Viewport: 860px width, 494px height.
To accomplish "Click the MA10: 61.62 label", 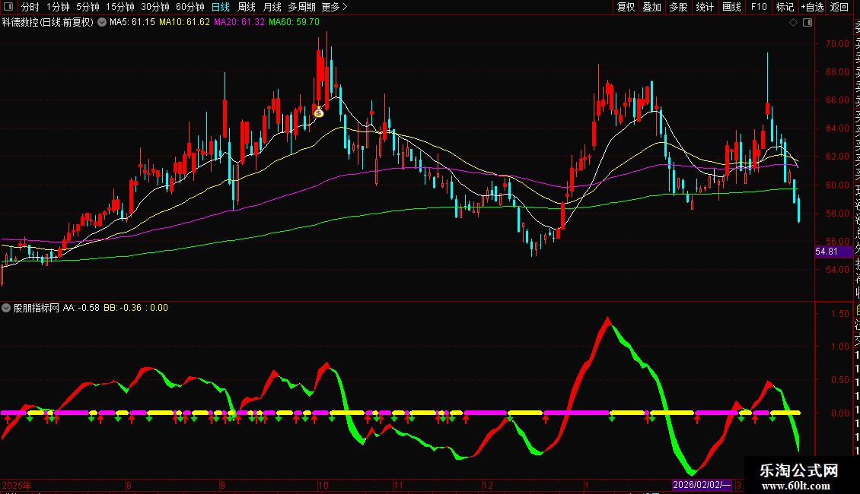I will pyautogui.click(x=184, y=23).
